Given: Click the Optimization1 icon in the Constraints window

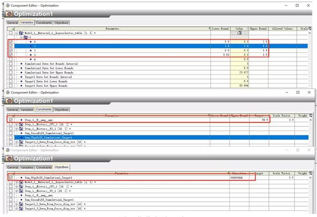Looking at the screenshot, I should (x=9, y=101).
